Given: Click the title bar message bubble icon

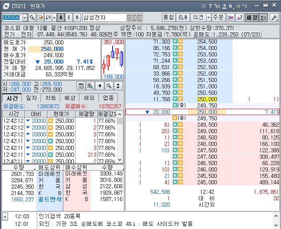Looking at the screenshot, I should click(x=204, y=6).
